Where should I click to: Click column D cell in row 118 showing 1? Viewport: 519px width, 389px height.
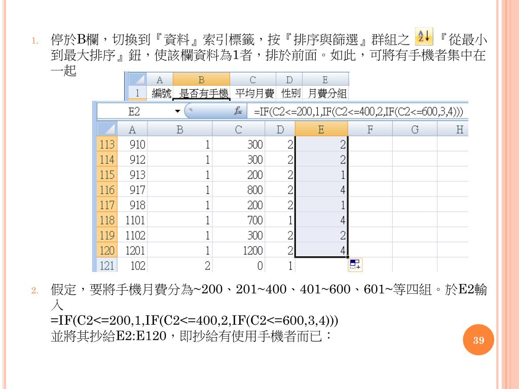pyautogui.click(x=280, y=220)
